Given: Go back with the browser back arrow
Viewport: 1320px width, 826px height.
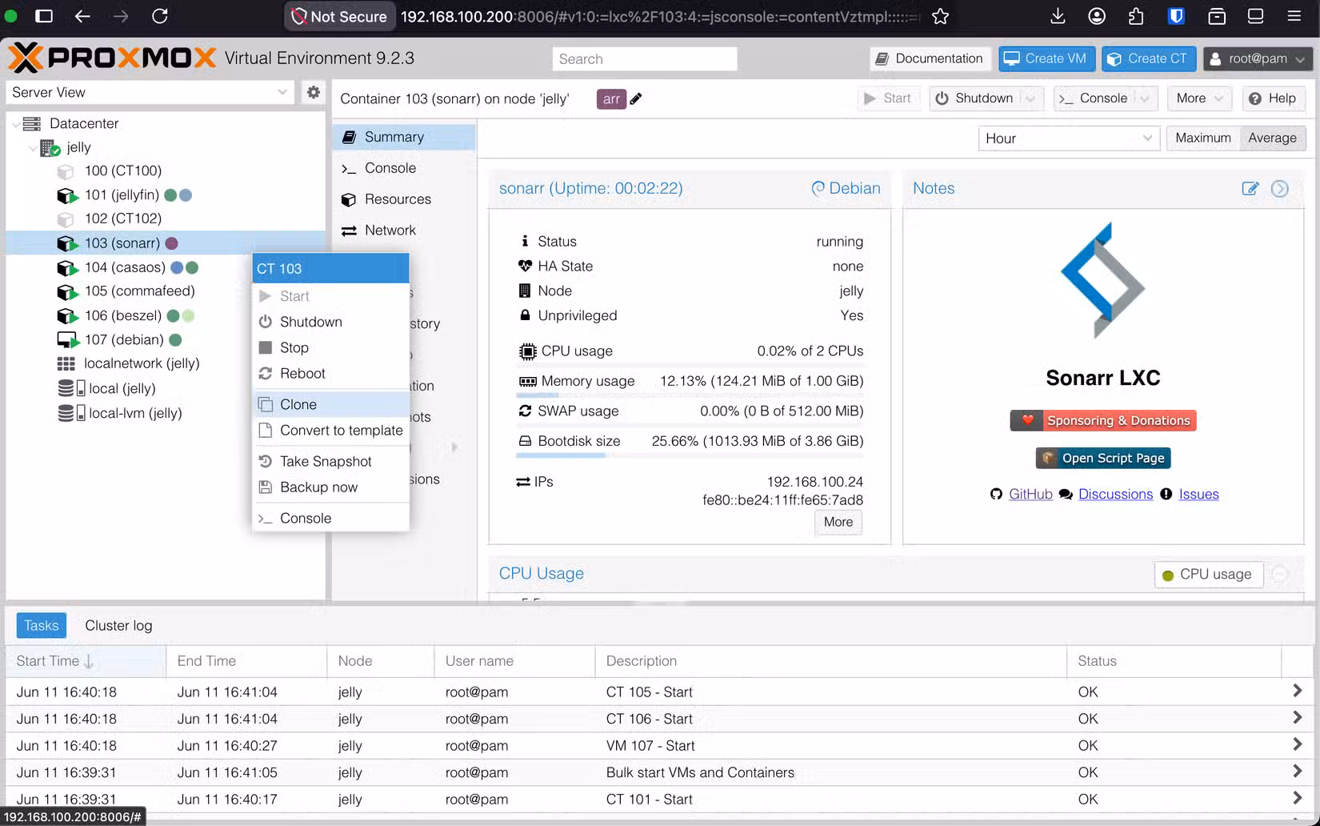Looking at the screenshot, I should pyautogui.click(x=82, y=16).
